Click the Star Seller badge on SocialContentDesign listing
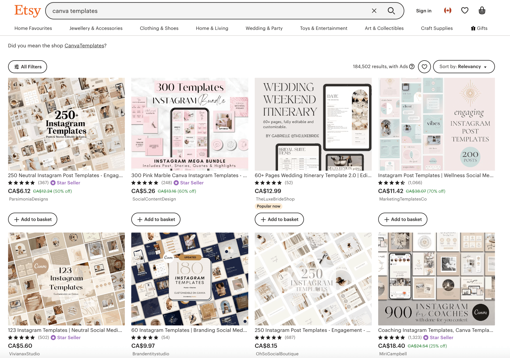 [189, 183]
